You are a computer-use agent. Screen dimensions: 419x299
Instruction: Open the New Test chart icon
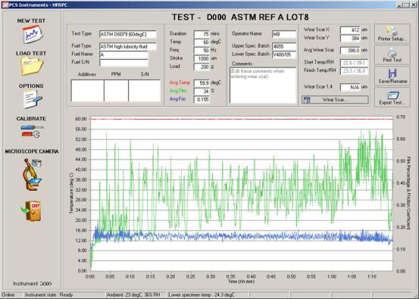[x=32, y=34]
